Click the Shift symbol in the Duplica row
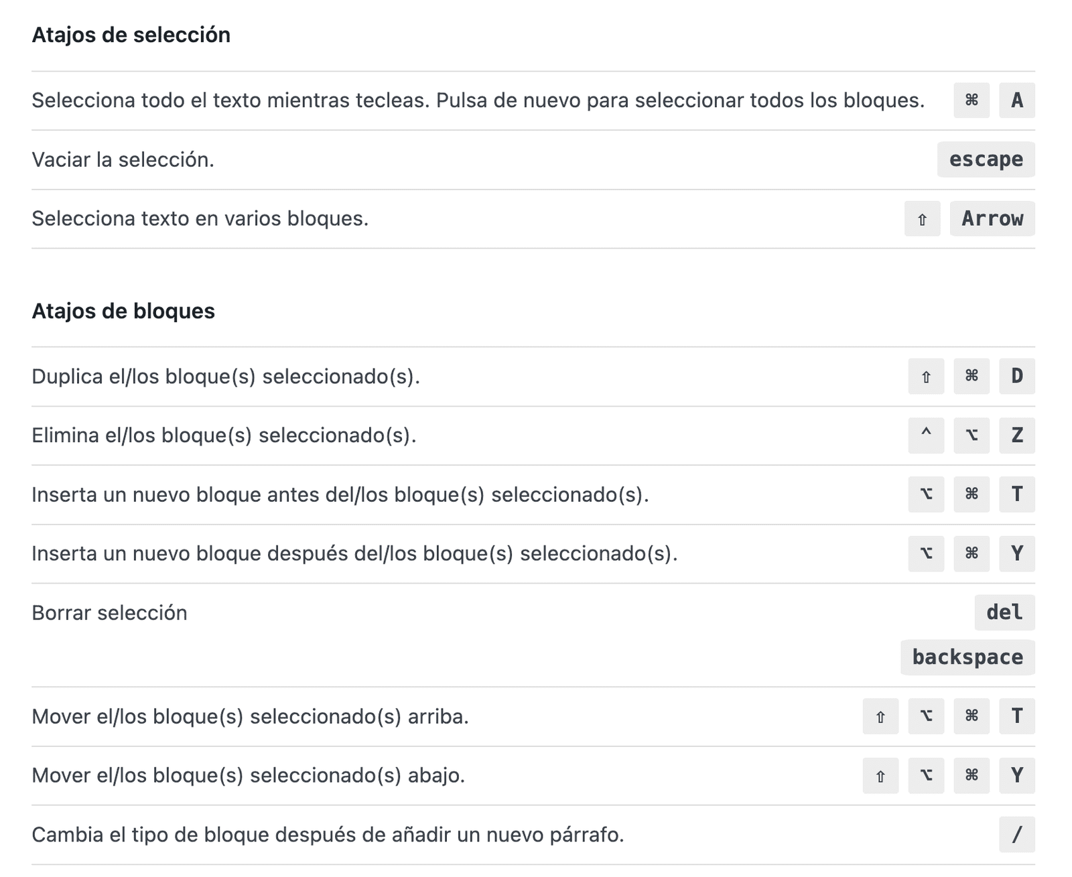The height and width of the screenshot is (877, 1072). (926, 377)
